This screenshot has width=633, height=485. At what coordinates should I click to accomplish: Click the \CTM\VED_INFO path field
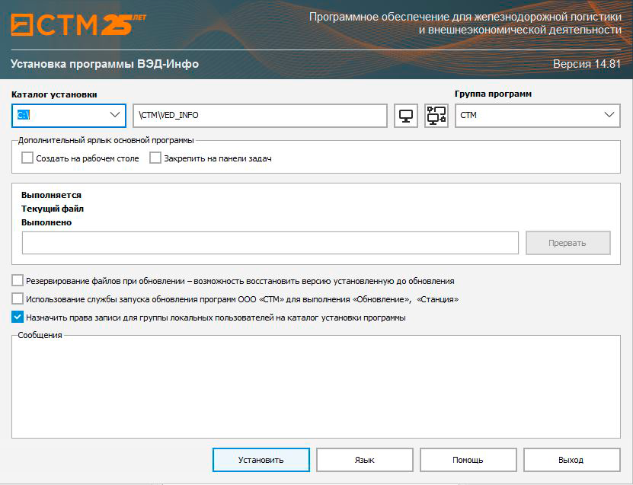[260, 116]
